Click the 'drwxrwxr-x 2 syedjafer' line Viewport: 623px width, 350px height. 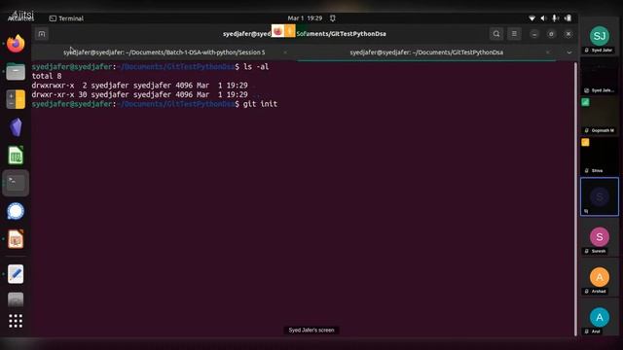(x=139, y=86)
